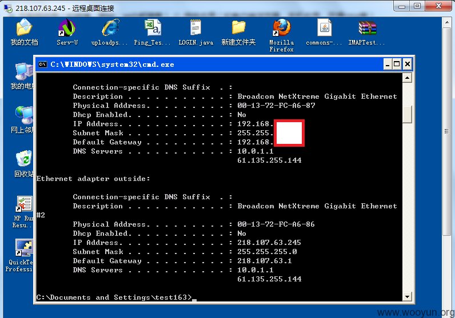Close the cmd.exe window

(408, 64)
